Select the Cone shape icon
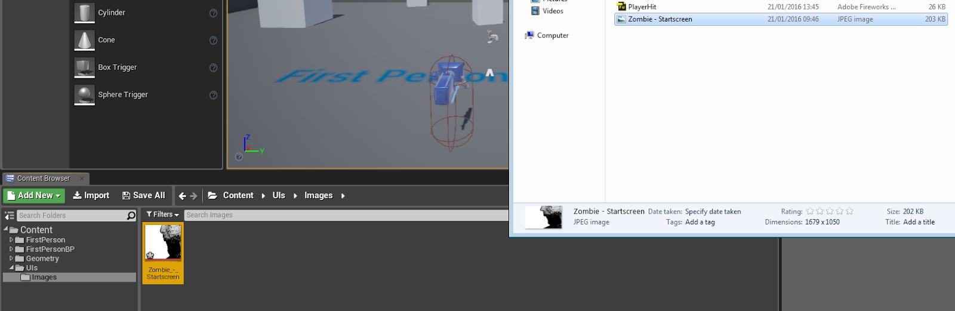This screenshot has width=955, height=311. pyautogui.click(x=85, y=40)
